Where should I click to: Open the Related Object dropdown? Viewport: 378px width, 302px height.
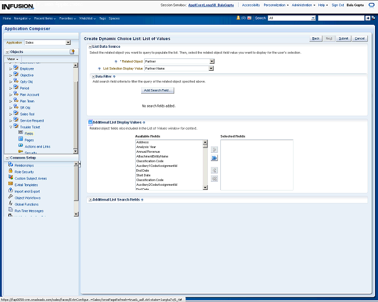pos(211,61)
